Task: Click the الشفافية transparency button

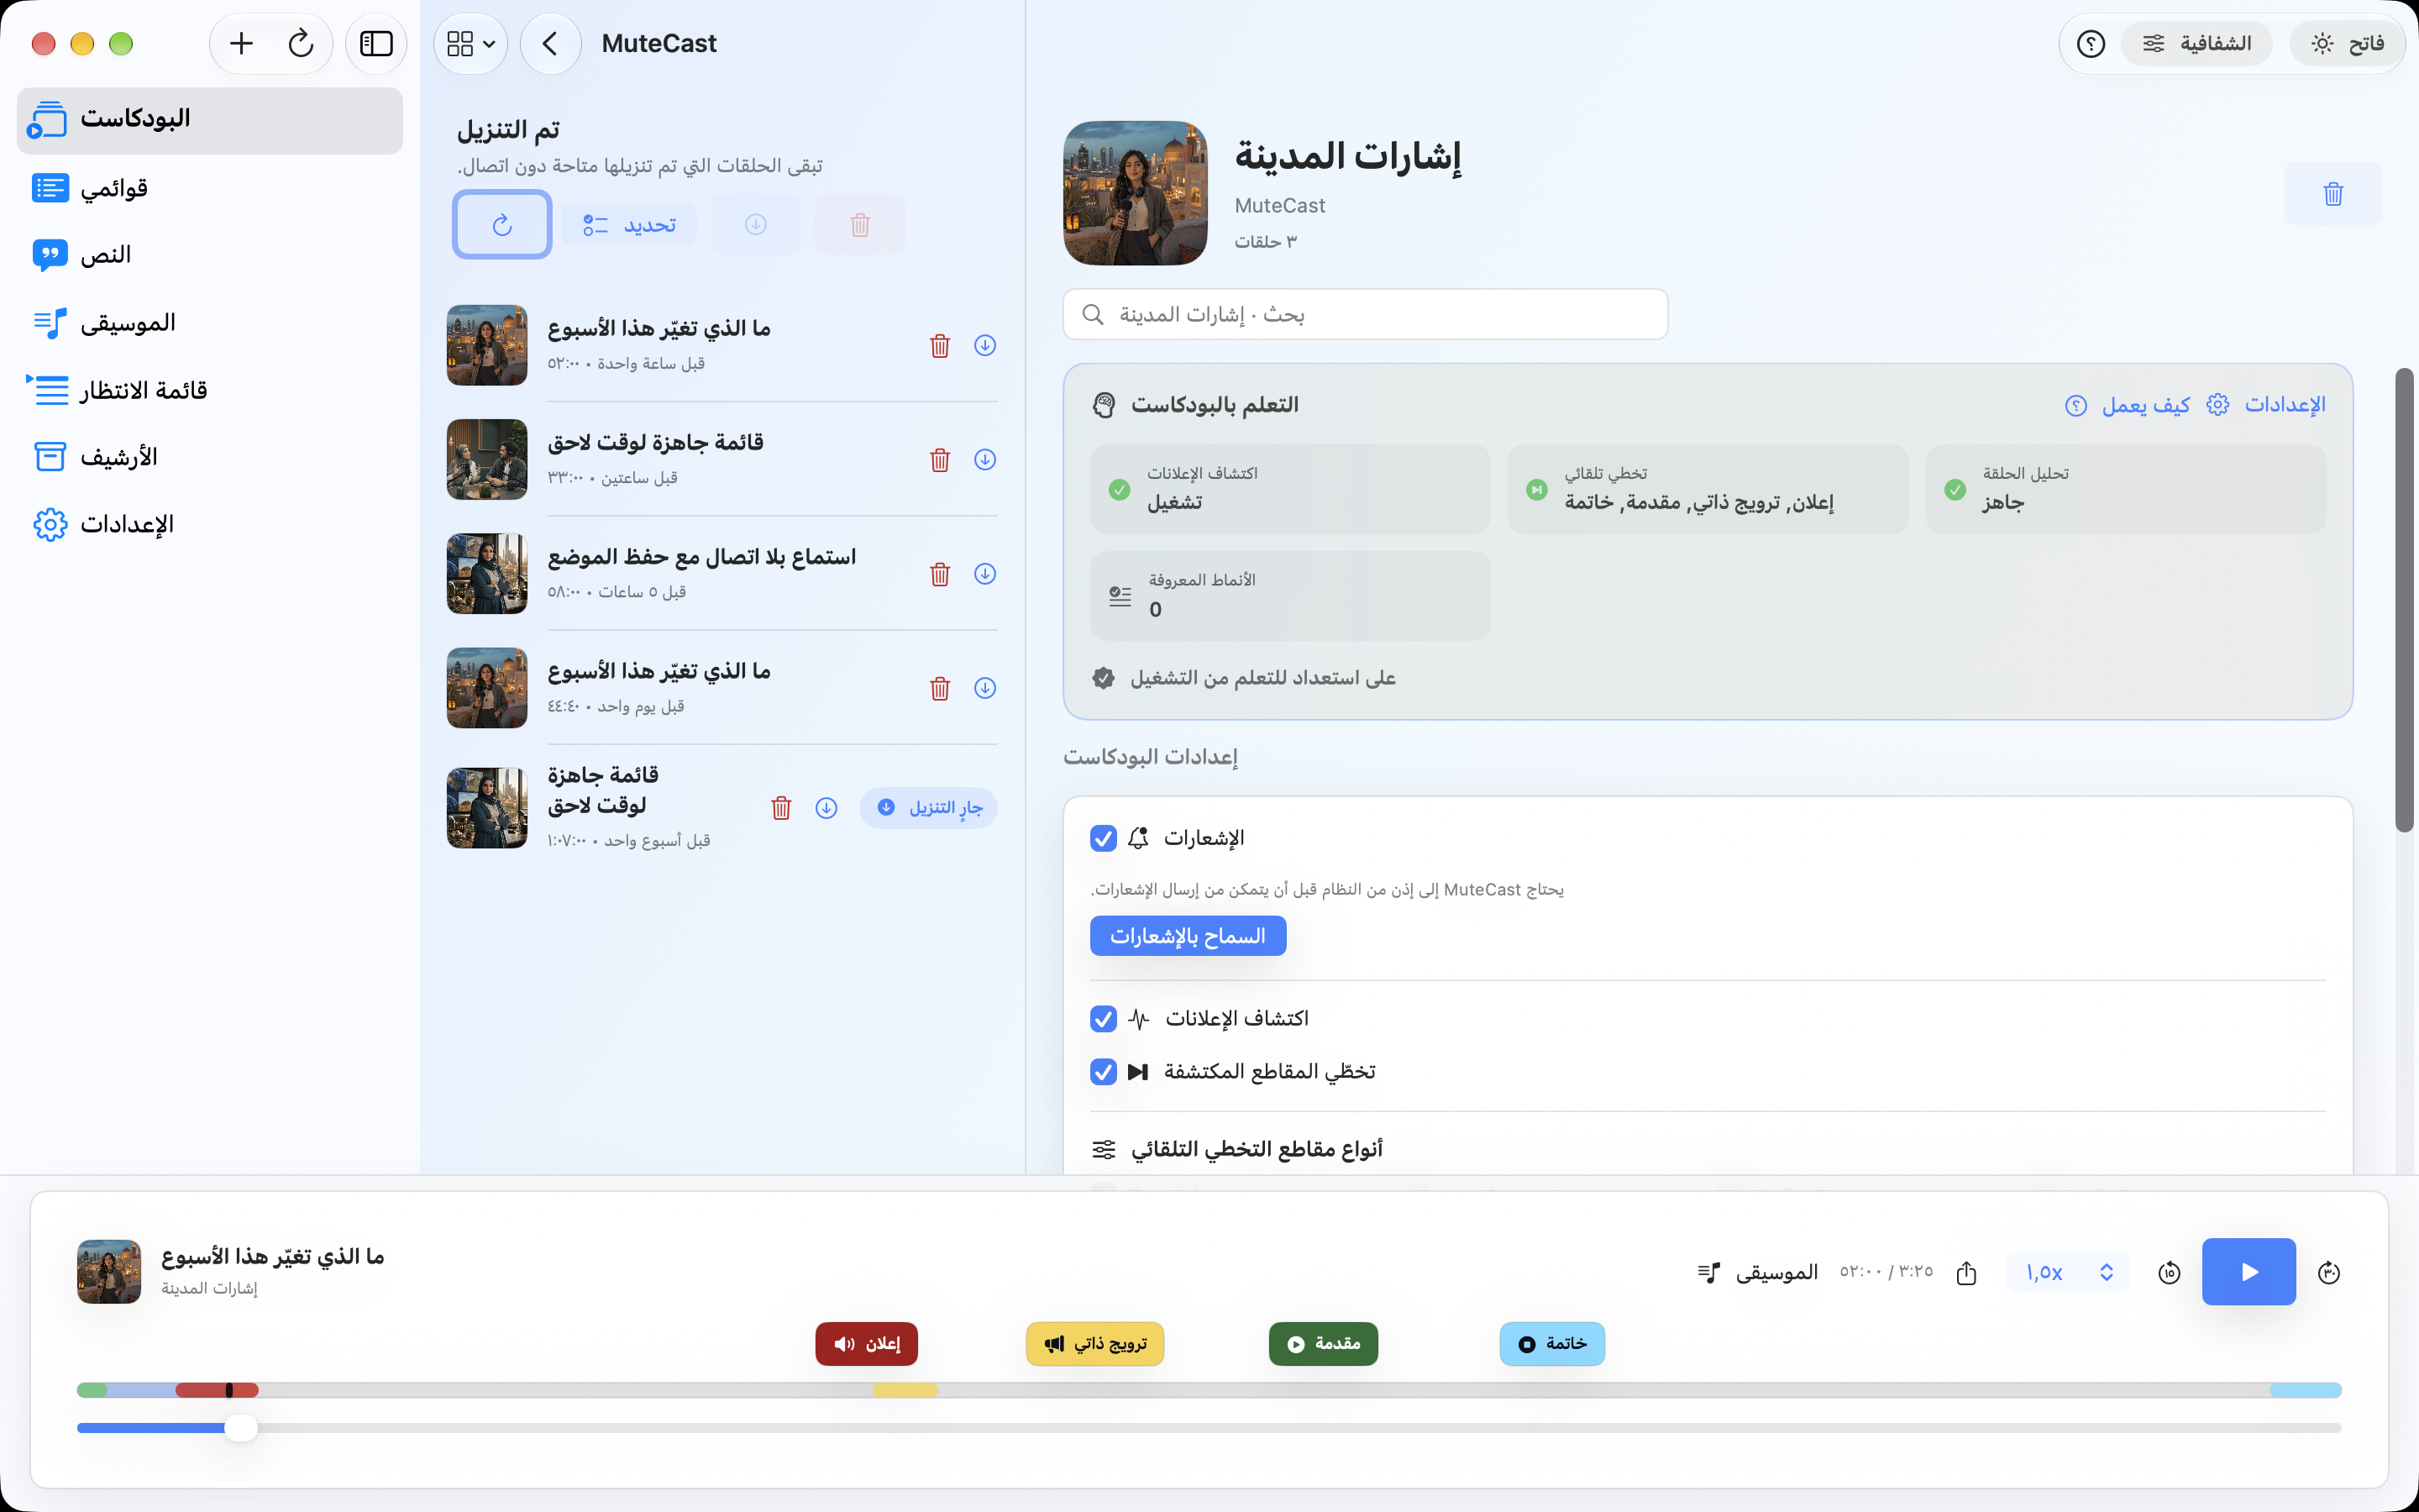Action: tap(2195, 43)
